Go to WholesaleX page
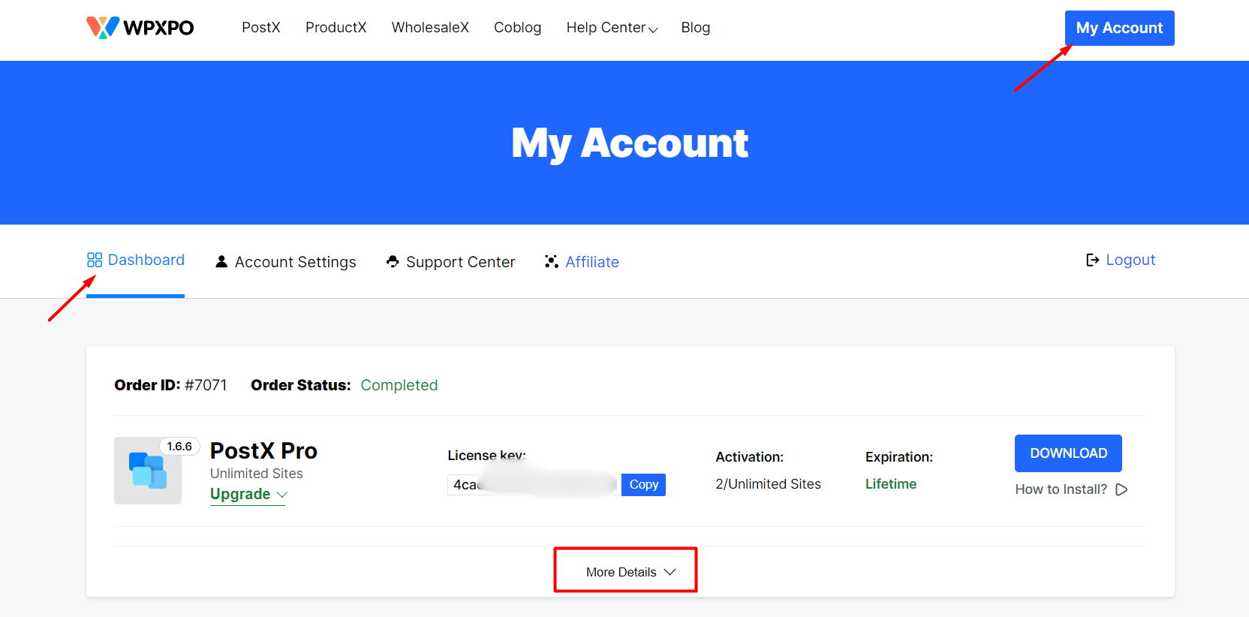 (430, 28)
